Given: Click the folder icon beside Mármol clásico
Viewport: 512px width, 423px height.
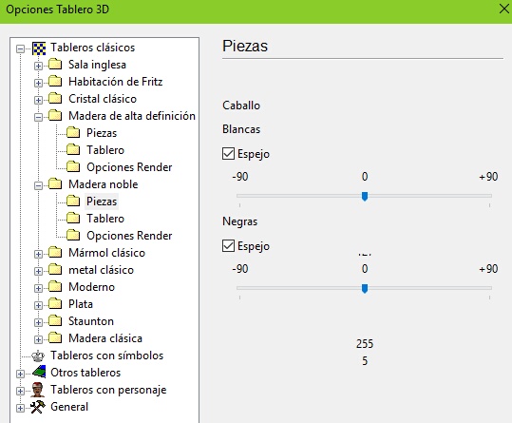Looking at the screenshot, I should [55, 253].
